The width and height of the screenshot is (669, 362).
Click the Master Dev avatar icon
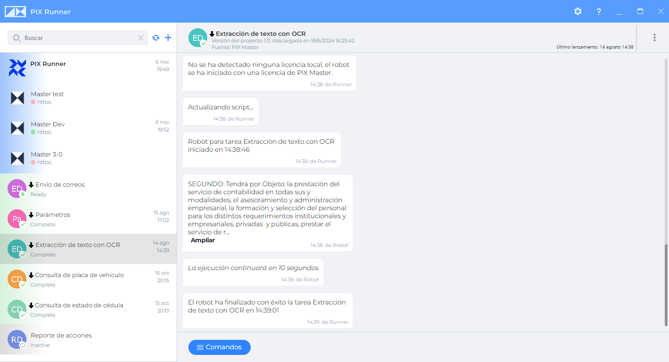pyautogui.click(x=17, y=128)
